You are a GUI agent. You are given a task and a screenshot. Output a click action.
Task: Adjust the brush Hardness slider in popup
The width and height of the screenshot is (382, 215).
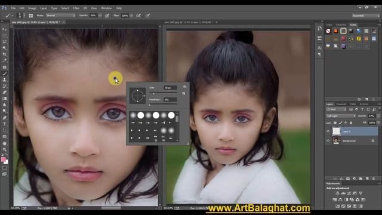click(150, 105)
